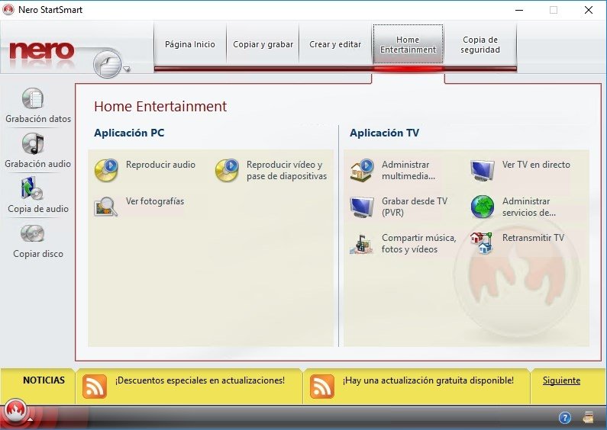
Task: Click the Nero flame launcher button
Action: [15, 410]
